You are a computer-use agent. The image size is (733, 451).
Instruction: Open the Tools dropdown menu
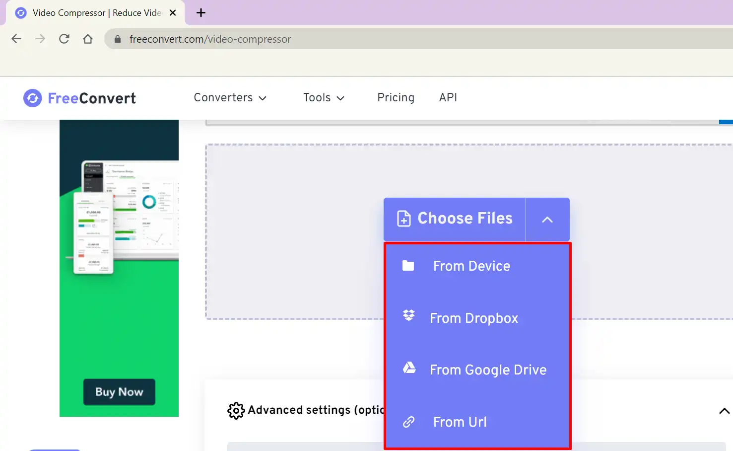(324, 98)
